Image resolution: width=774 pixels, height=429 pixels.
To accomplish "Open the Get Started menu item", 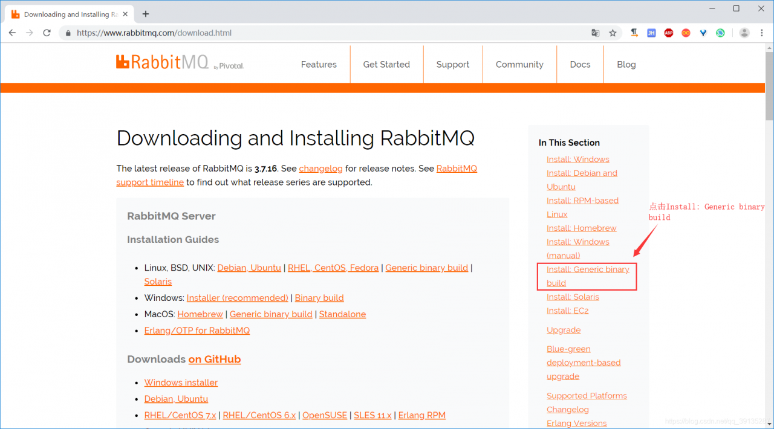I will point(386,65).
